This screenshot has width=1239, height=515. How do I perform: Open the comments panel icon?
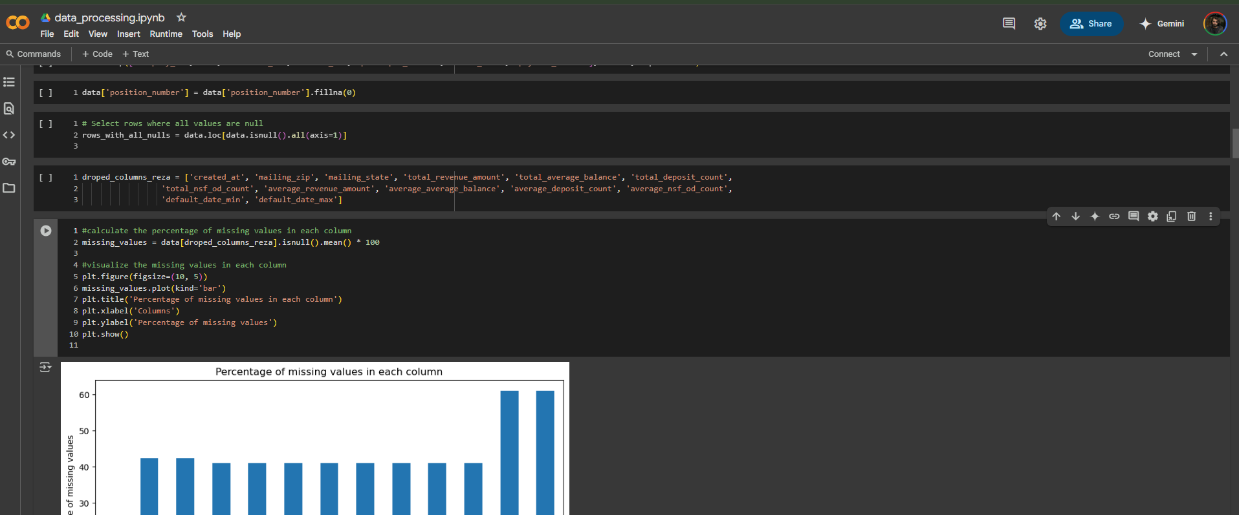[1009, 23]
